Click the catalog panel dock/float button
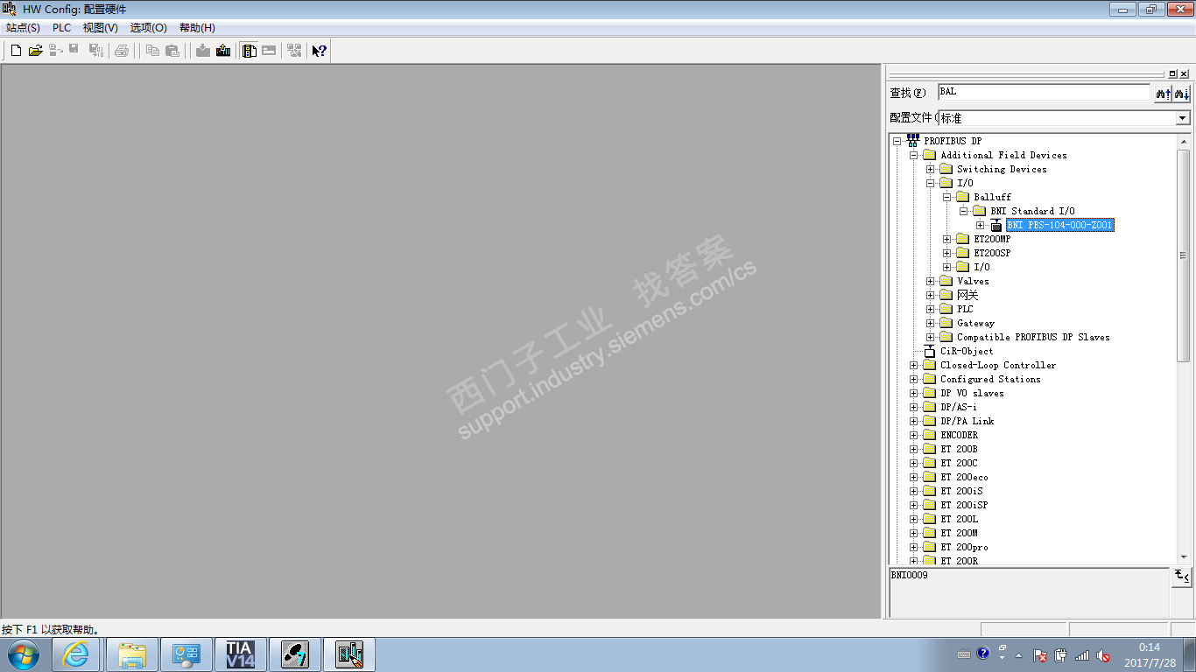Image resolution: width=1196 pixels, height=672 pixels. point(1173,74)
